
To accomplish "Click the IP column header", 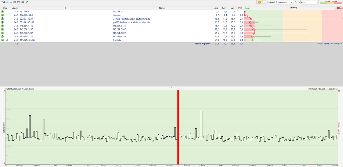I will (x=65, y=8).
